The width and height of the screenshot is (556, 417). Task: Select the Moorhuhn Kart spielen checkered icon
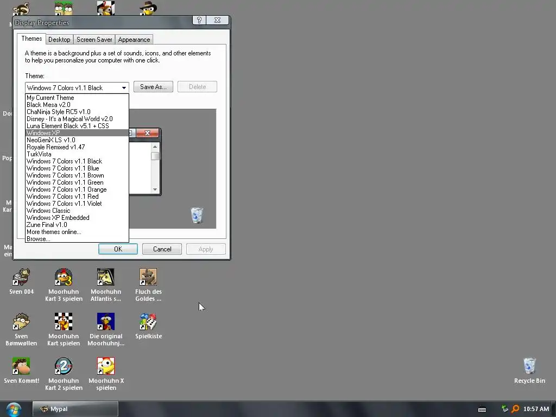coord(64,330)
